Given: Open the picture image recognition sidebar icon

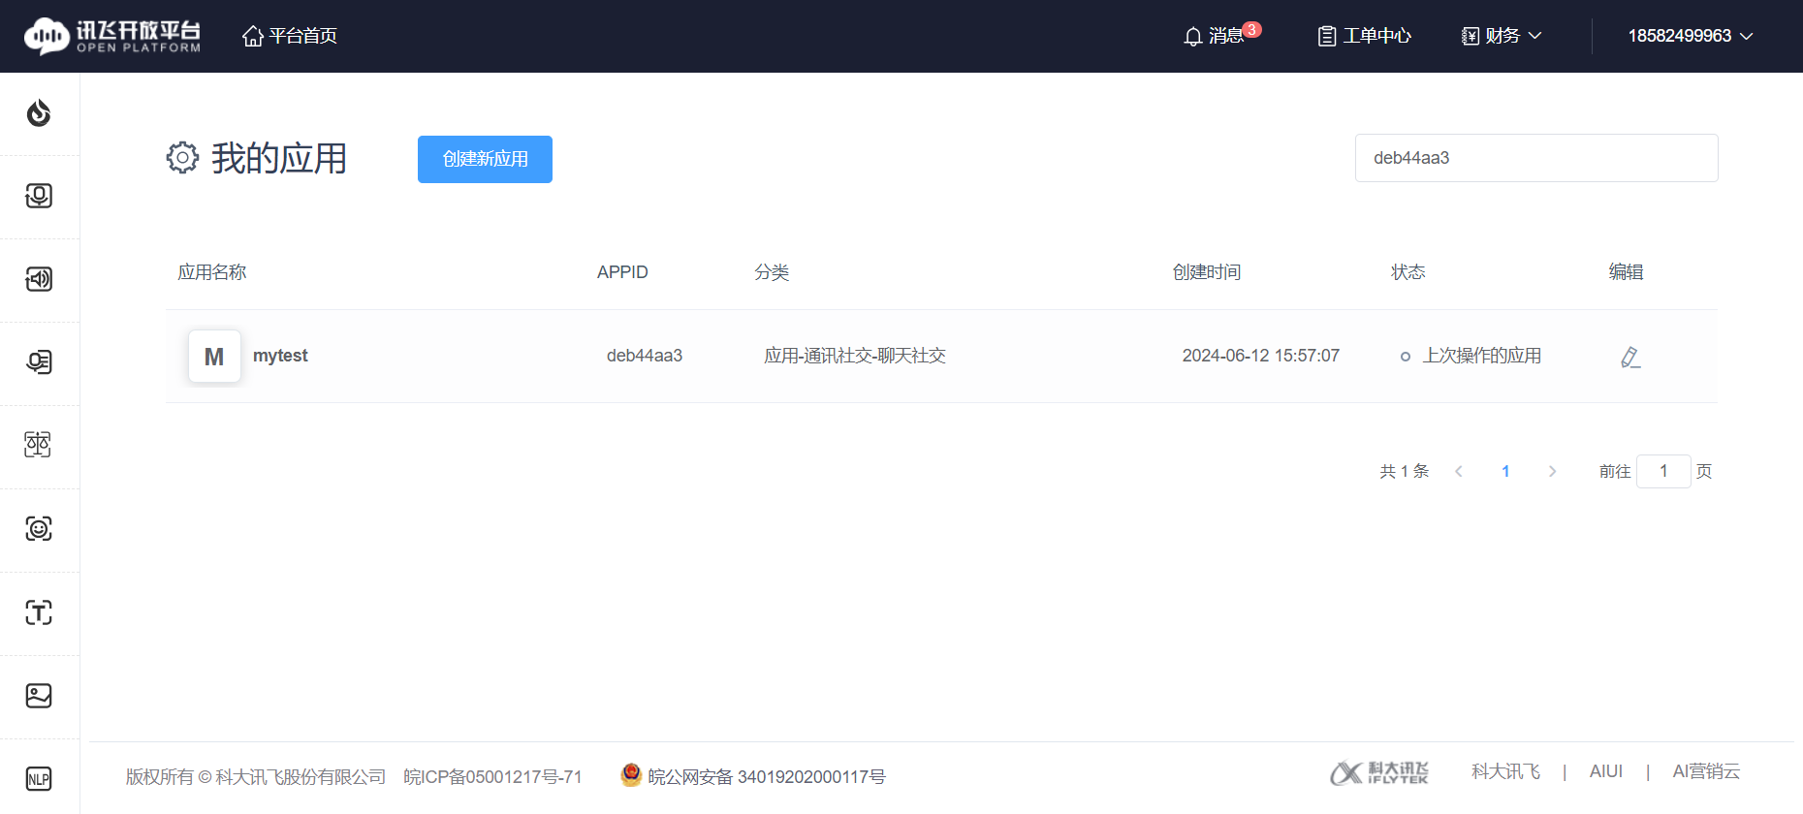Looking at the screenshot, I should [x=39, y=696].
